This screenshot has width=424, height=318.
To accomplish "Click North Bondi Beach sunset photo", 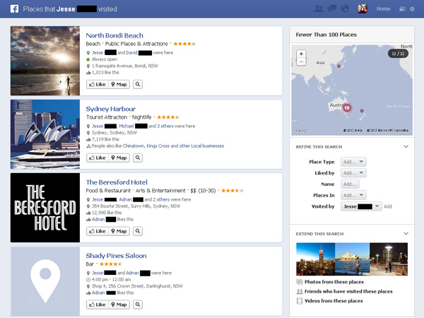I will 45,61.
